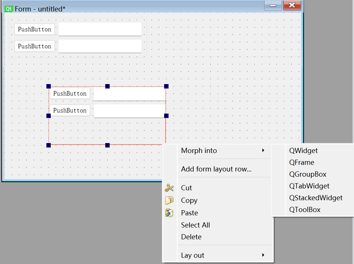This screenshot has width=354, height=264.
Task: Click the second PushButton in selected layout
Action: pos(70,110)
